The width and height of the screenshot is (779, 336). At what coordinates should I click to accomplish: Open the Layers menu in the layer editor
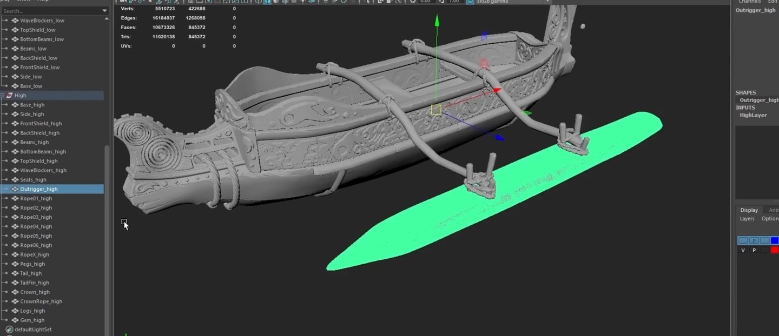pos(747,219)
